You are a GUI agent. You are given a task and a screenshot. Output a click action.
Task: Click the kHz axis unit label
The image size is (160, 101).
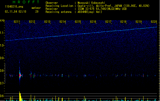coord(2,20)
